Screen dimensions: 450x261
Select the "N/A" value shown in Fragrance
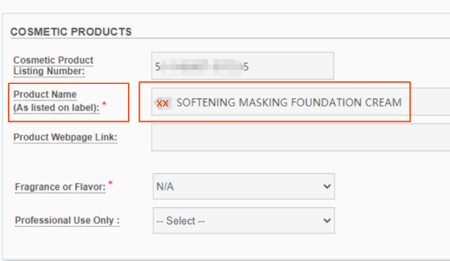pyautogui.click(x=165, y=187)
